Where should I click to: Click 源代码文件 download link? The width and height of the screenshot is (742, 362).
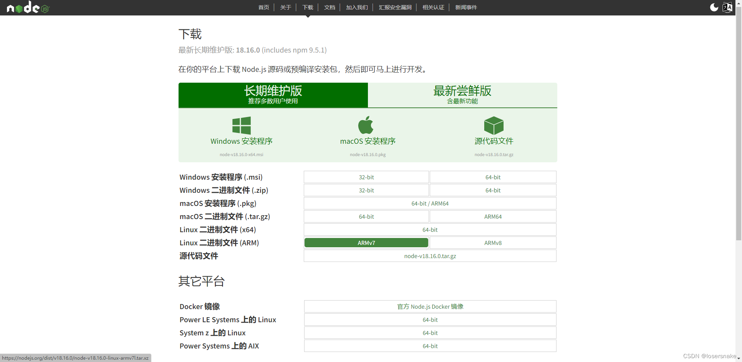[494, 141]
